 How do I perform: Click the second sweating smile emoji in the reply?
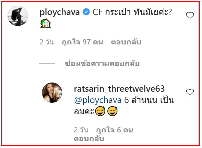[112, 111]
